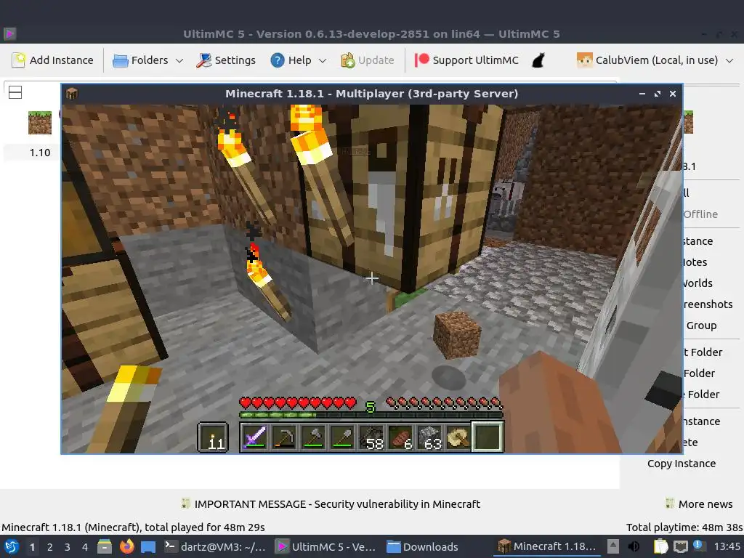The image size is (744, 558).
Task: Switch to workspace 4
Action: 85,547
